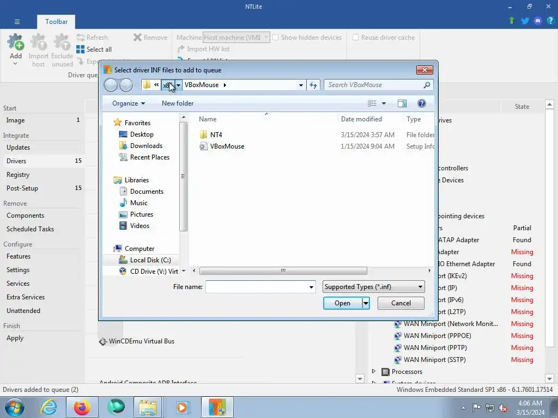The width and height of the screenshot is (558, 418).
Task: Click the horizontal file list scrollbar
Action: 283,271
